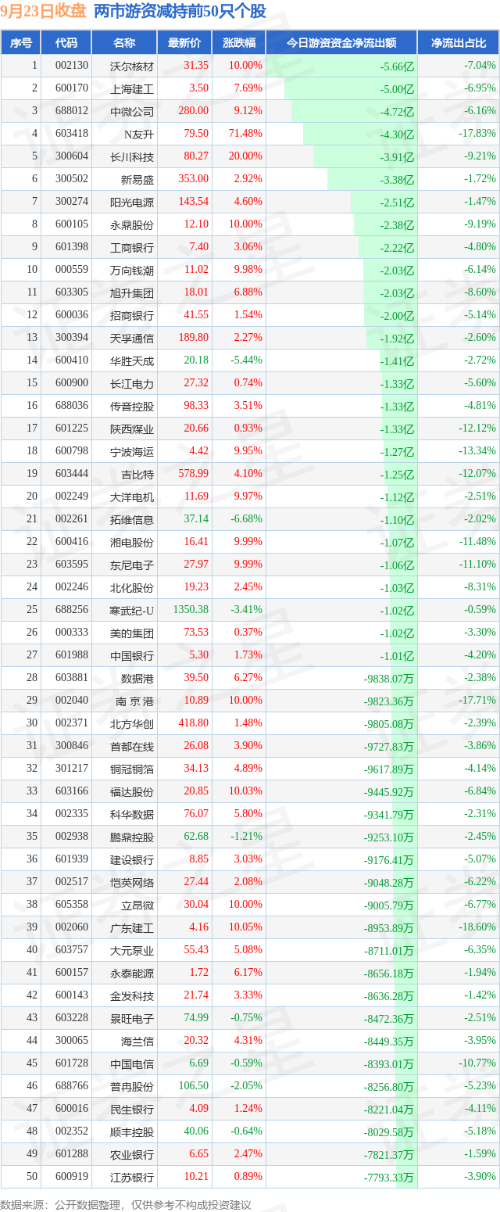Select stock code 300274
This screenshot has height=1212, width=500.
[73, 202]
